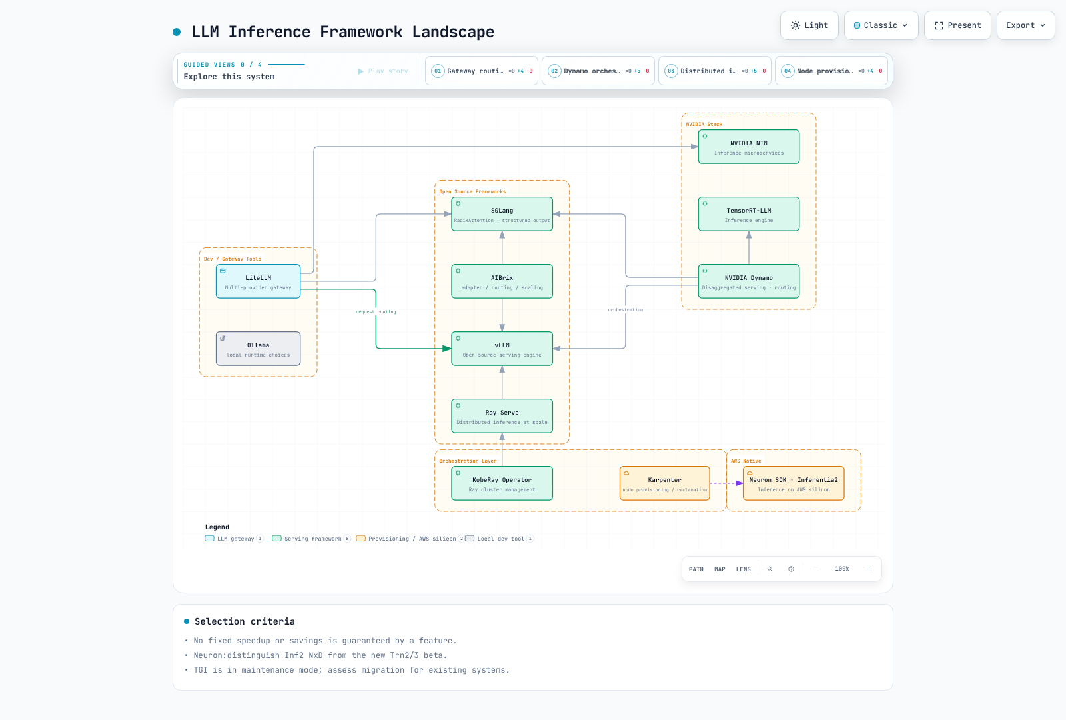The height and width of the screenshot is (720, 1066).
Task: Select the LiteLLM gateway node
Action: point(259,281)
